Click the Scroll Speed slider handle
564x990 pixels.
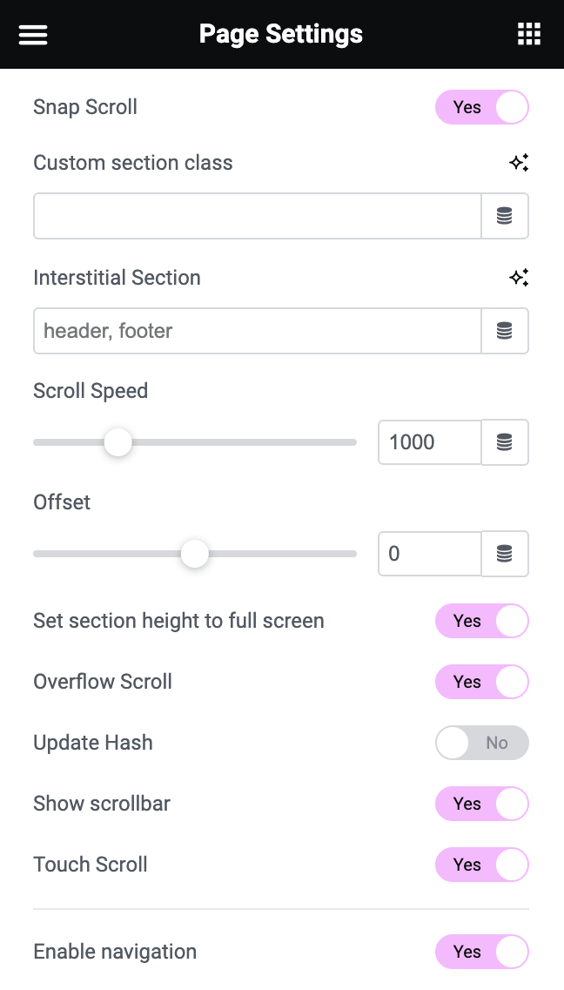click(x=117, y=442)
